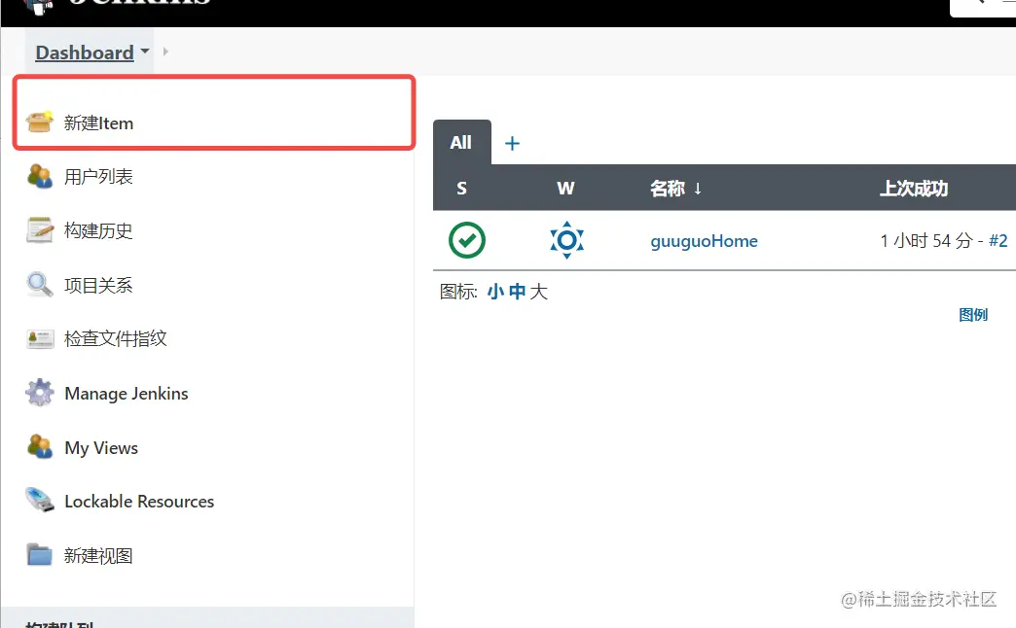Open 用户列表 user list
This screenshot has height=628, width=1016.
(98, 177)
